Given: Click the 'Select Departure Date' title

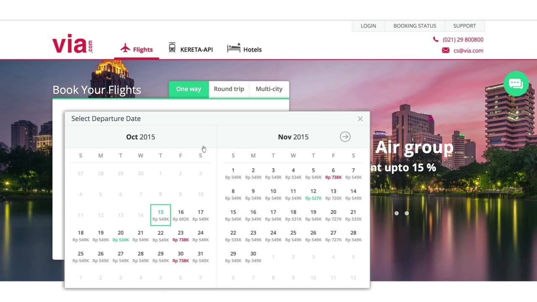Looking at the screenshot, I should point(106,119).
